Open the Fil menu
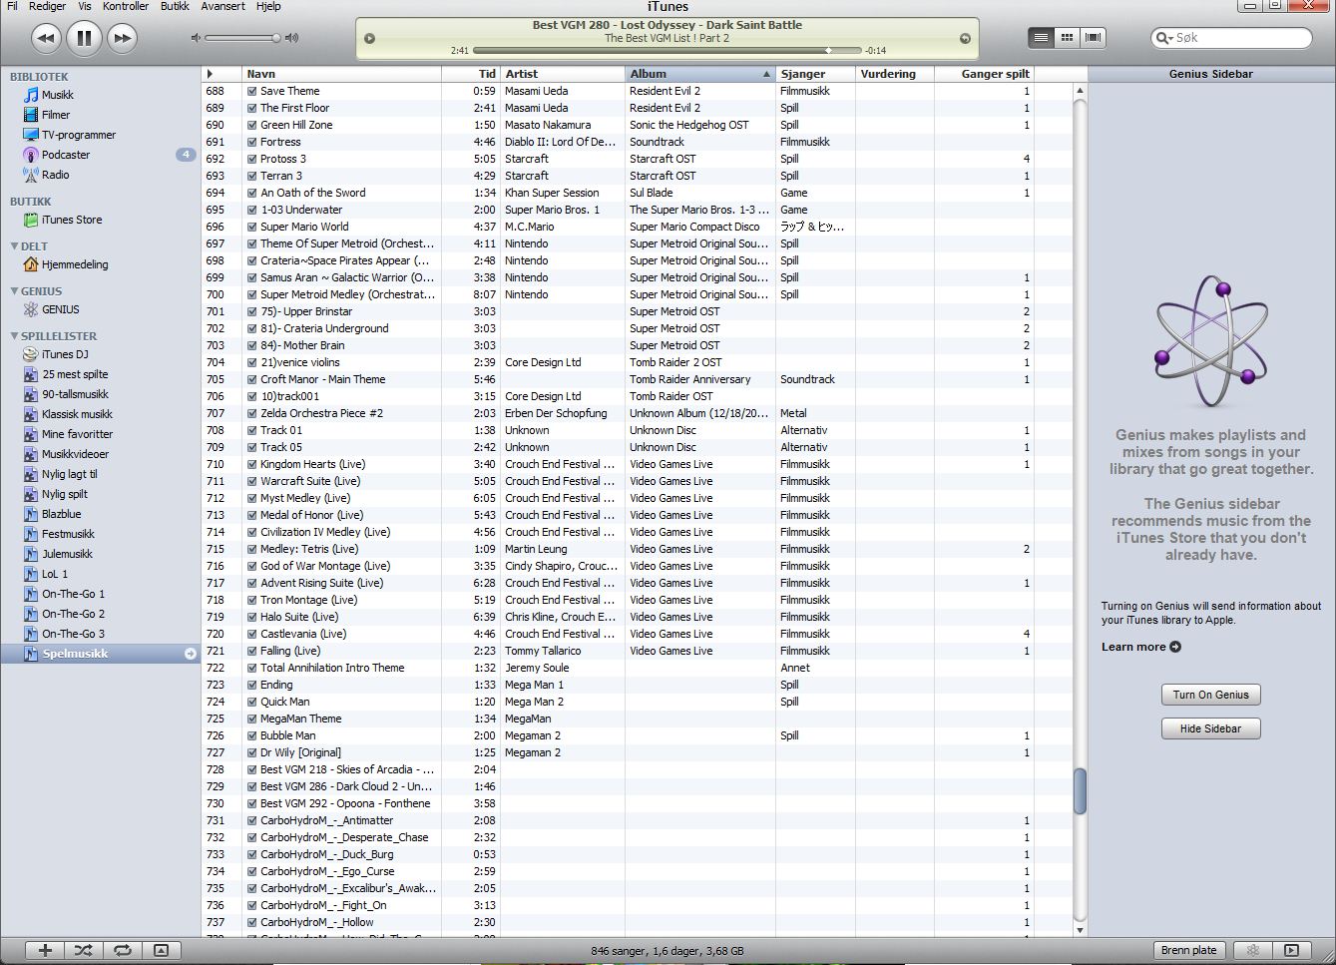The height and width of the screenshot is (965, 1336). (x=12, y=6)
